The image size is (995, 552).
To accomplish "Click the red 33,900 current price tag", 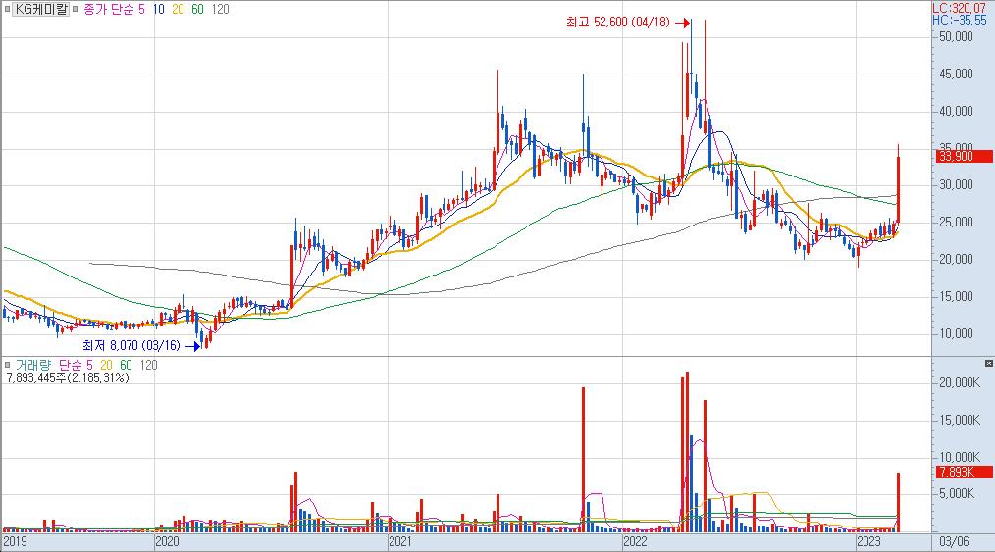I will [964, 156].
